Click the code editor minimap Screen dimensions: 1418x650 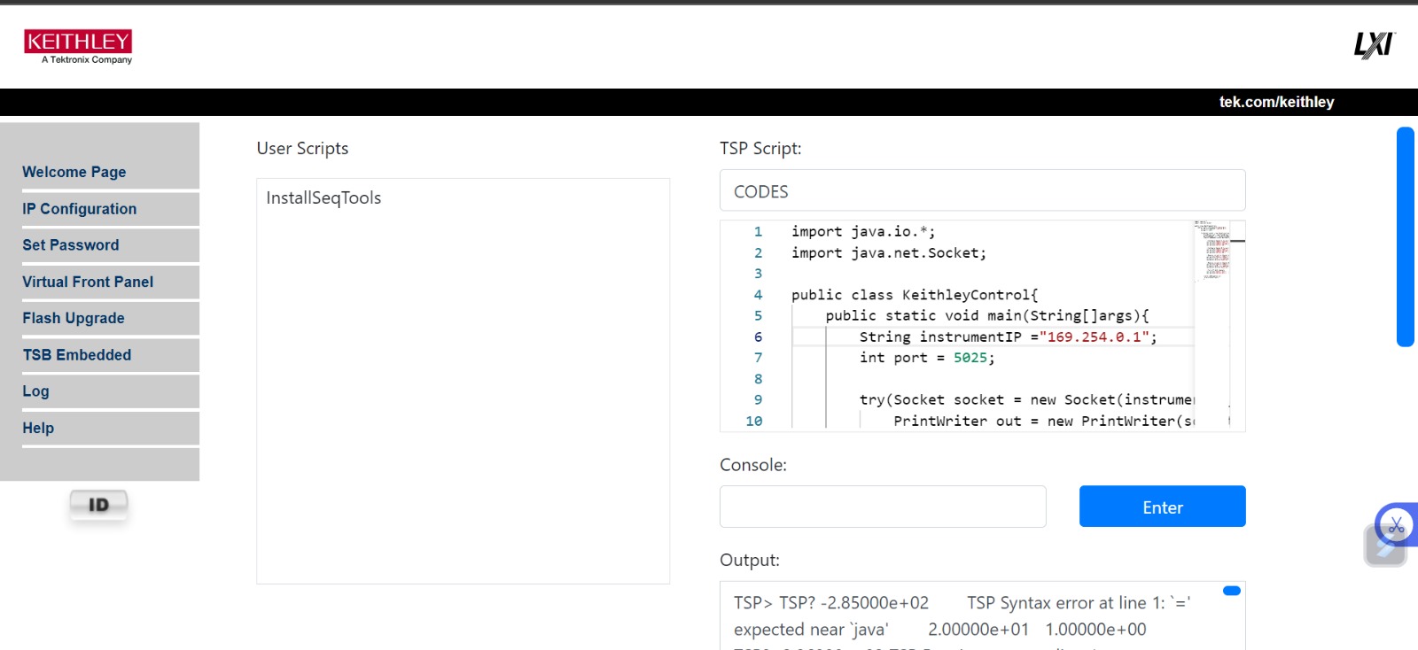point(1212,251)
